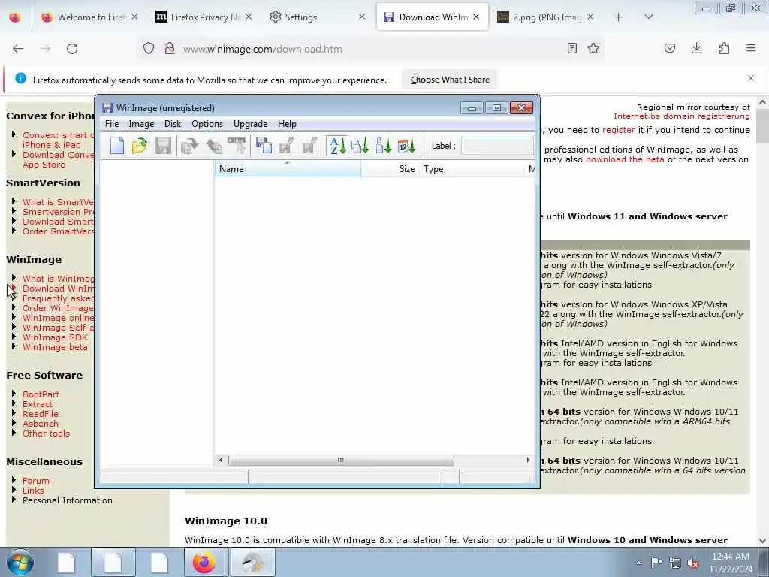This screenshot has height=577, width=769.
Task: Open the Other tools sidebar link
Action: coord(46,434)
